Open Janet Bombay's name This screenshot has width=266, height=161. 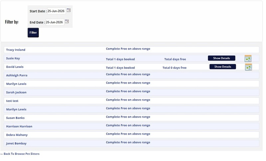[16, 143]
